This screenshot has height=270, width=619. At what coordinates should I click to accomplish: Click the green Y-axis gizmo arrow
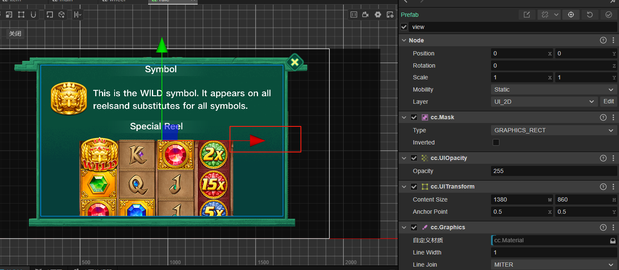click(162, 45)
